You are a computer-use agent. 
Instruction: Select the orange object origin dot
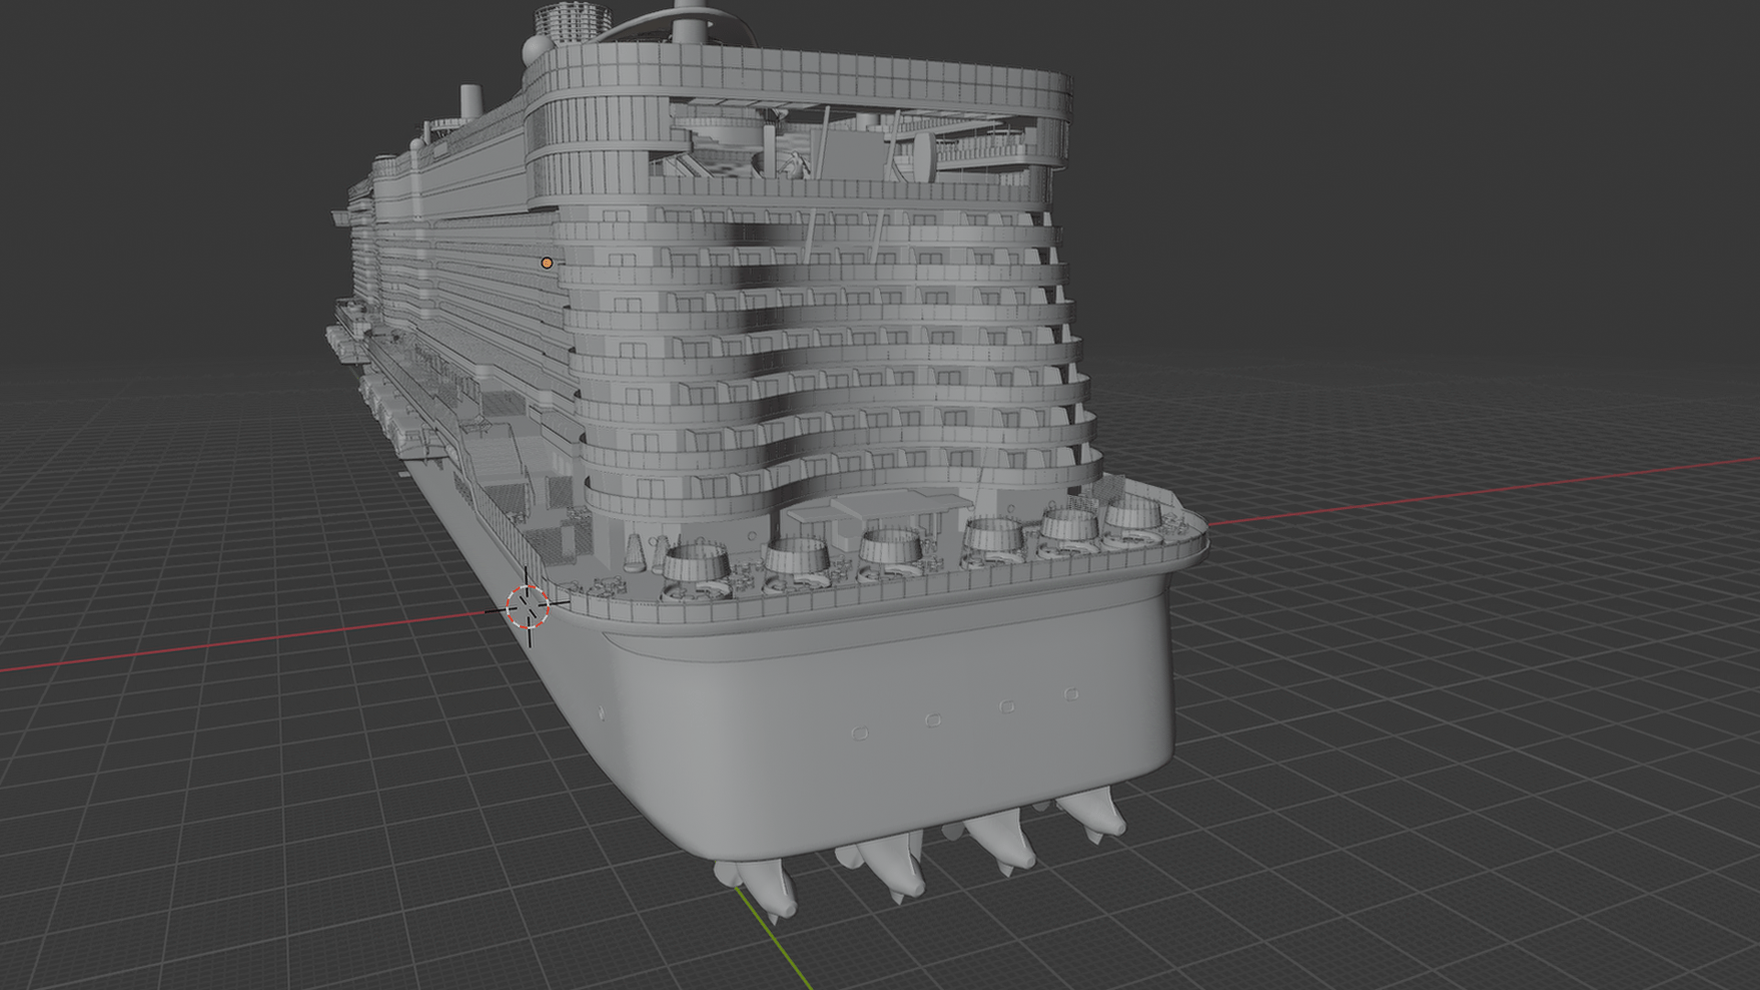pyautogui.click(x=547, y=263)
